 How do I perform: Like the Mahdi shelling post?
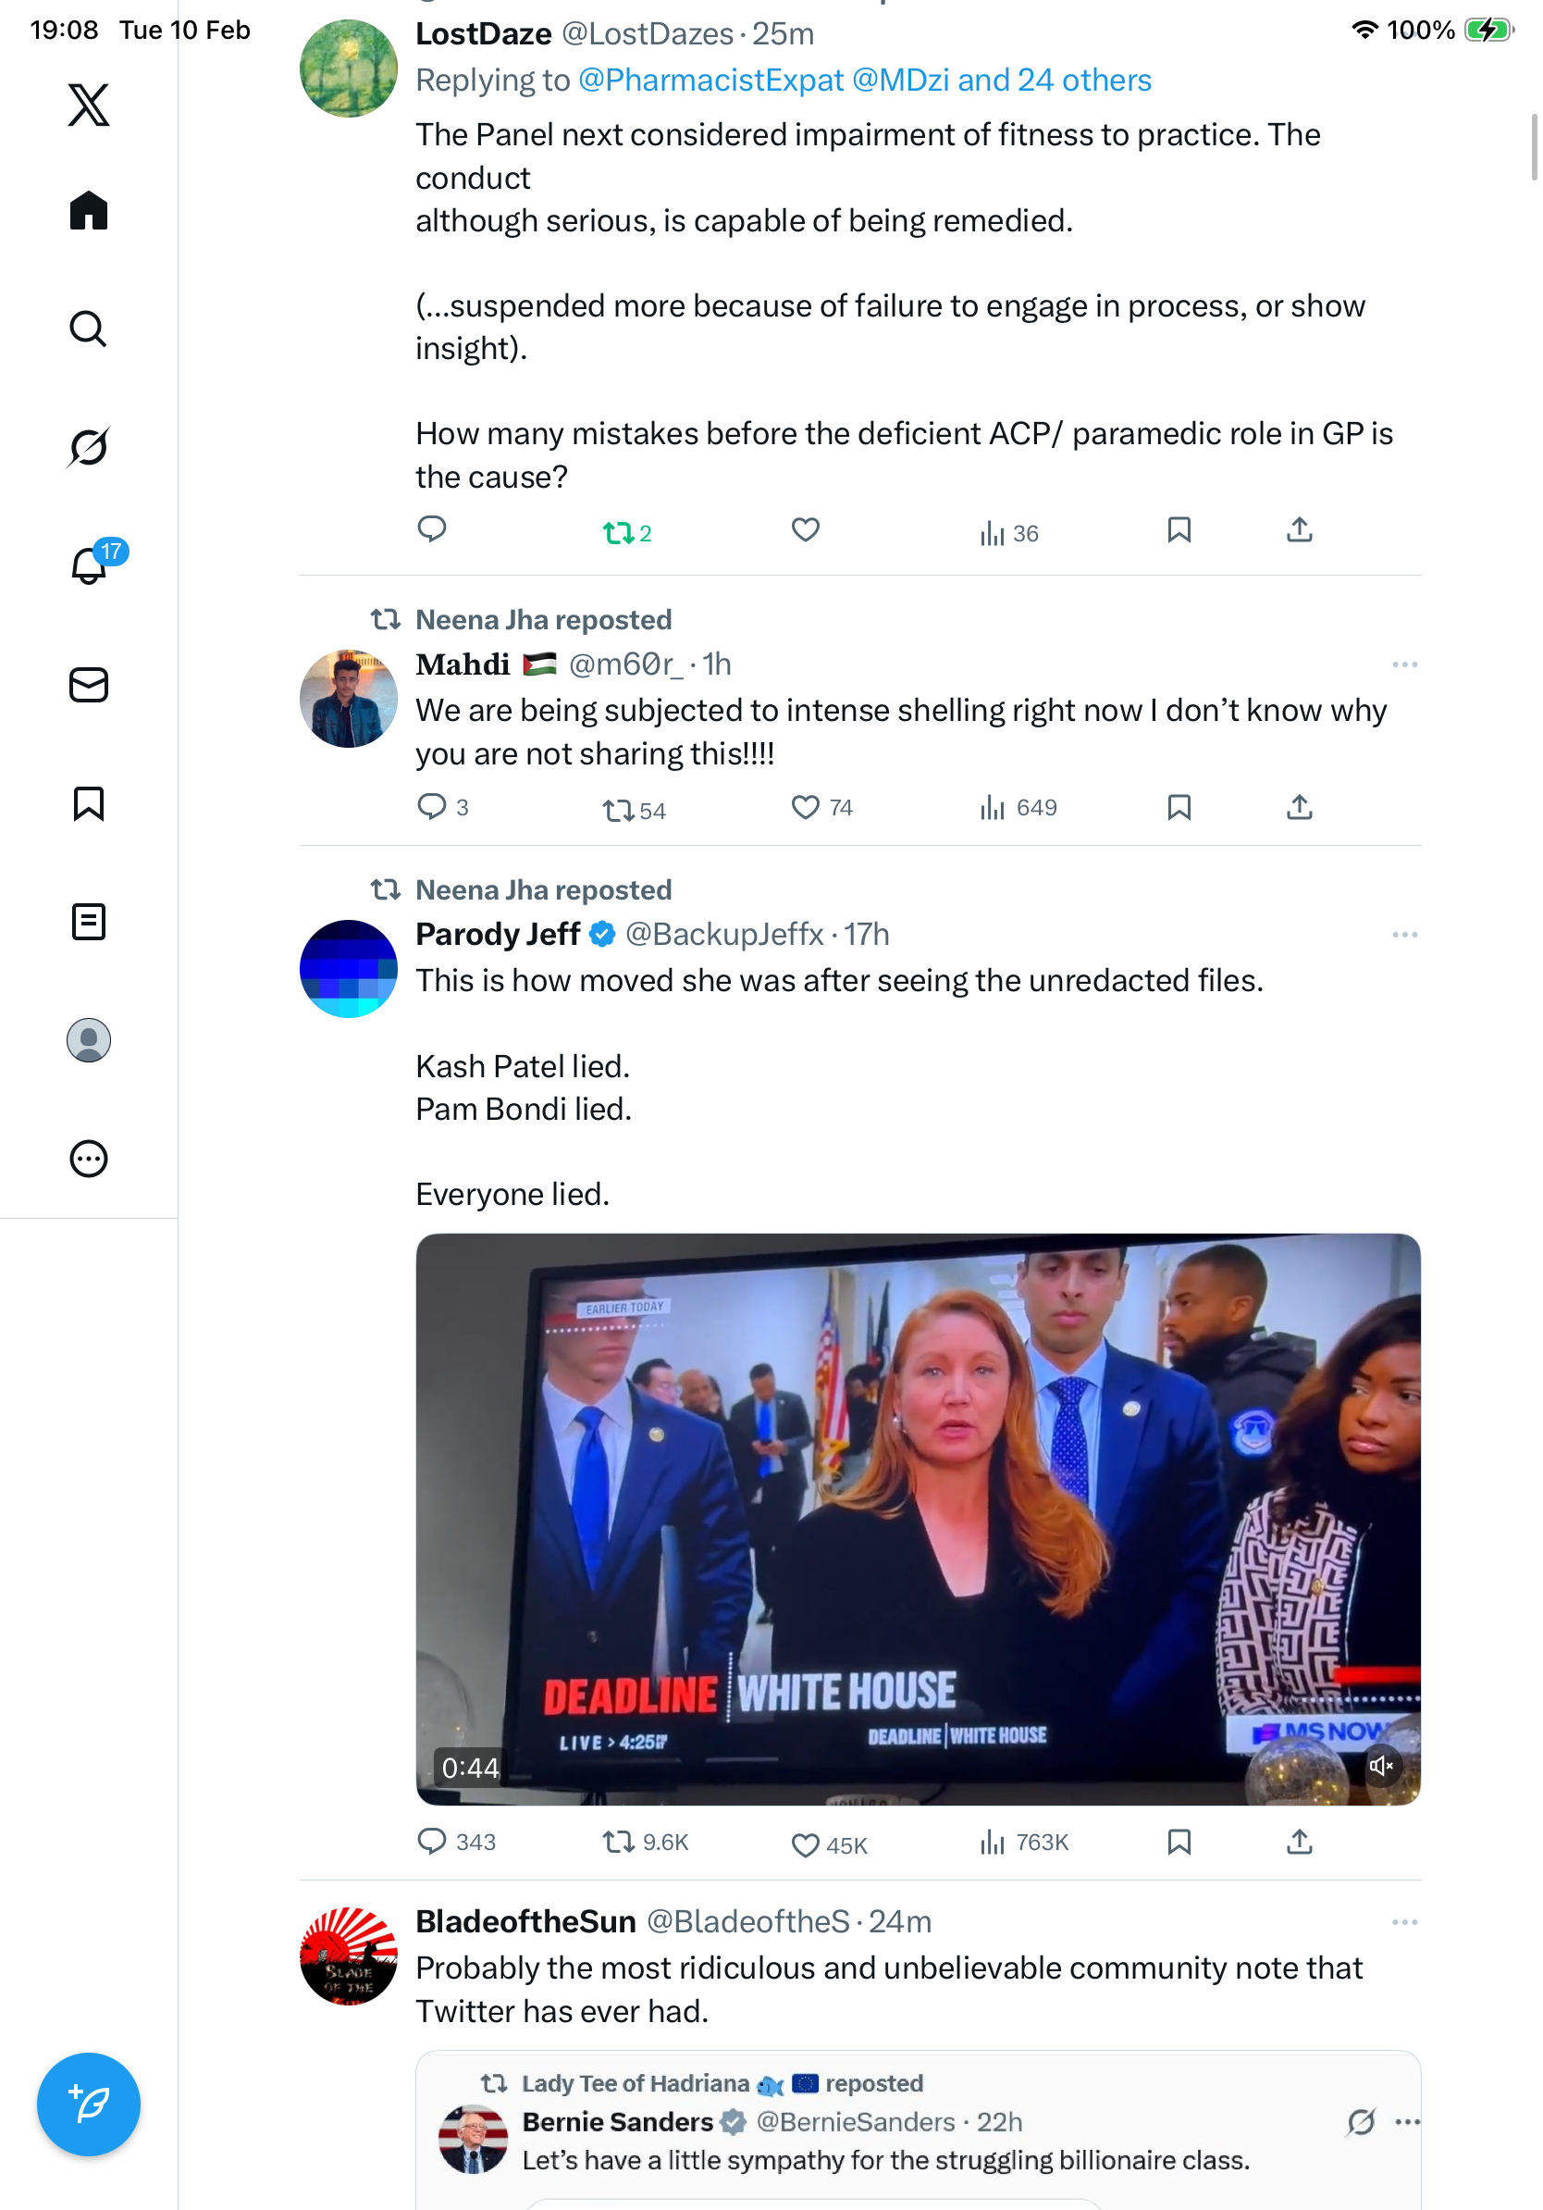pyautogui.click(x=805, y=807)
